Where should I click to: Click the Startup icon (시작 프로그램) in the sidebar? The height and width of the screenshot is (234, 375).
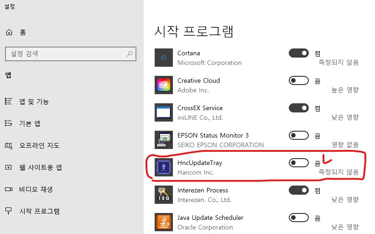(9, 211)
